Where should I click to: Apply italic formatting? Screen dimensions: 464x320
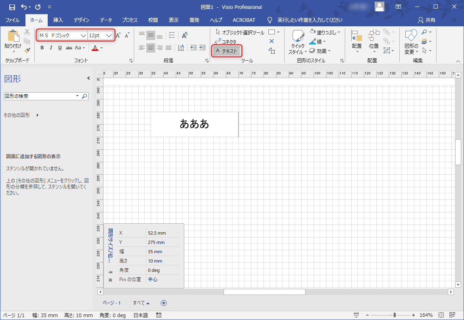[50, 47]
